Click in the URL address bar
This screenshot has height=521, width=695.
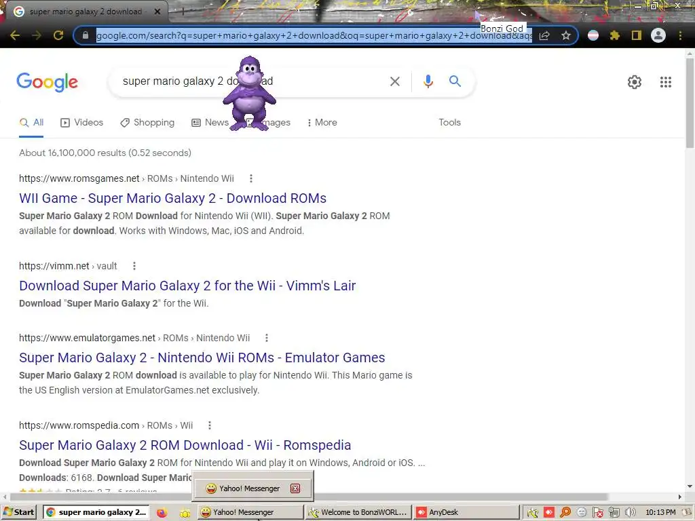(x=314, y=35)
